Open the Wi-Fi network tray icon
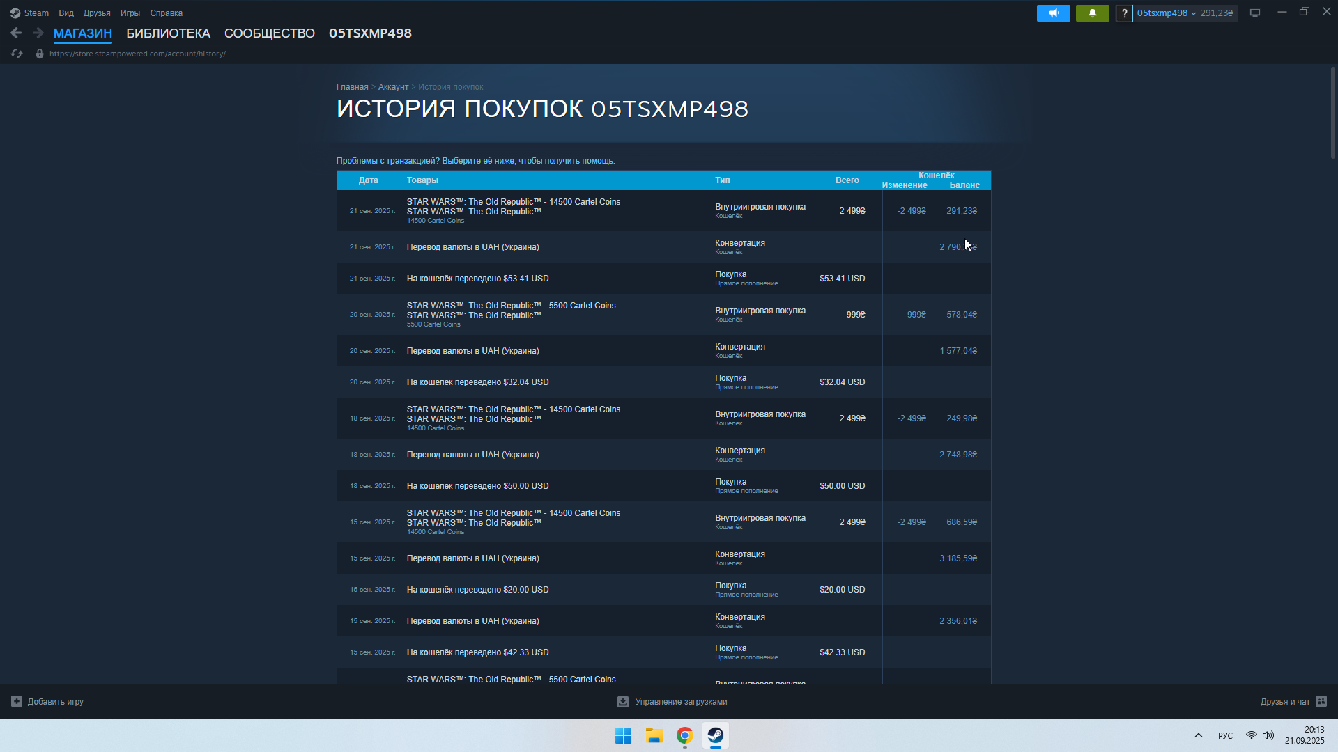Screen dimensions: 1338x752 point(1252,735)
